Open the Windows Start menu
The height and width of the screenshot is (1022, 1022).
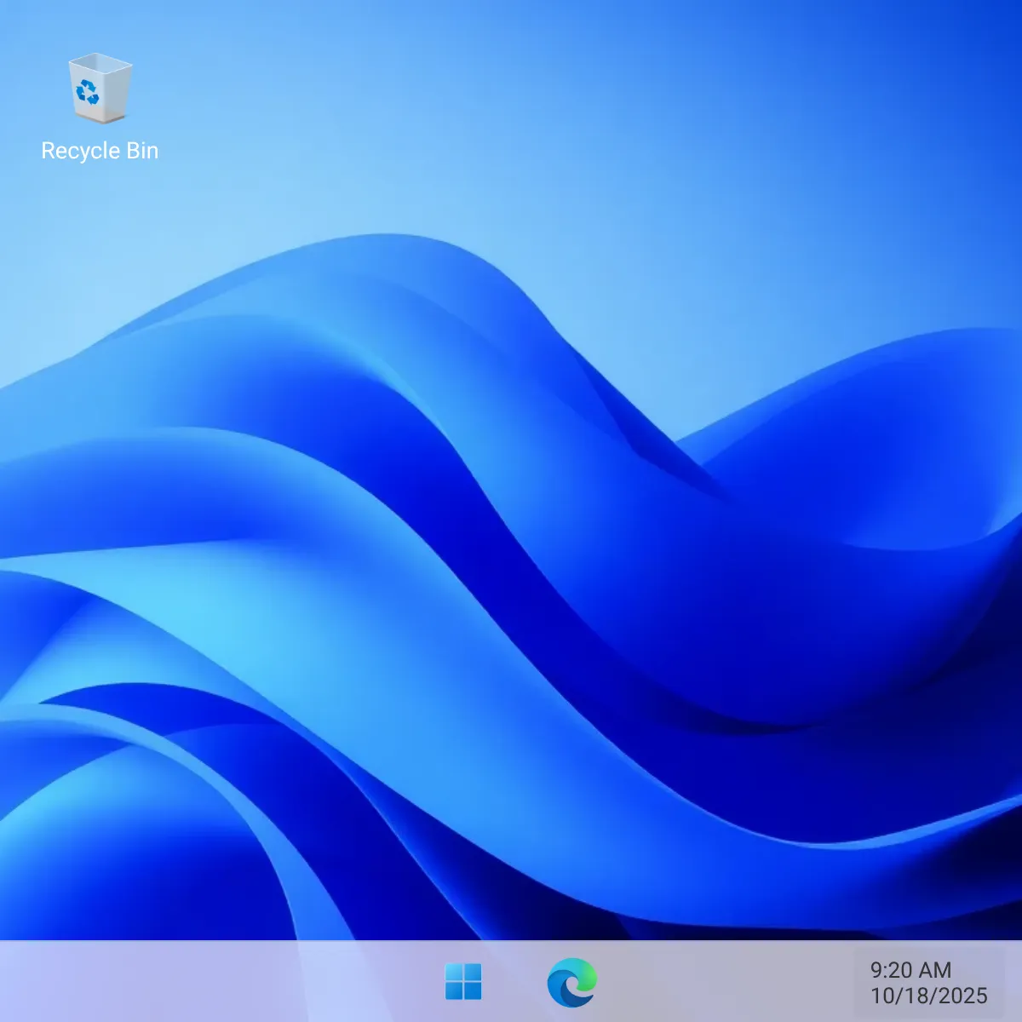point(463,982)
